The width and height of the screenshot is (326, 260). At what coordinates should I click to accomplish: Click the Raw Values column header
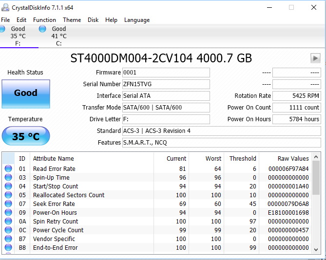click(x=293, y=158)
